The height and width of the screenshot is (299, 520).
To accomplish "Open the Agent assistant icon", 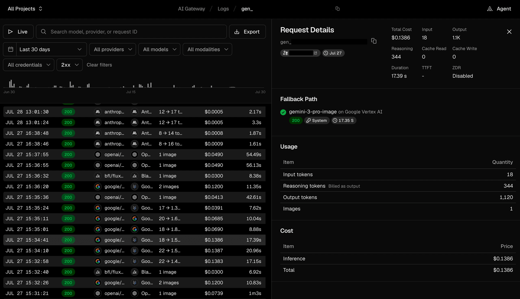I will 490,9.
